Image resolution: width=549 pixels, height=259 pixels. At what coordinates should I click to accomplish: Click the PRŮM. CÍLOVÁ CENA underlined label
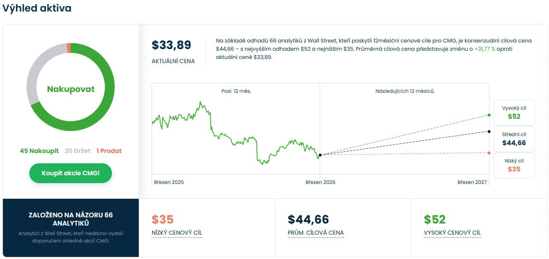pyautogui.click(x=316, y=233)
